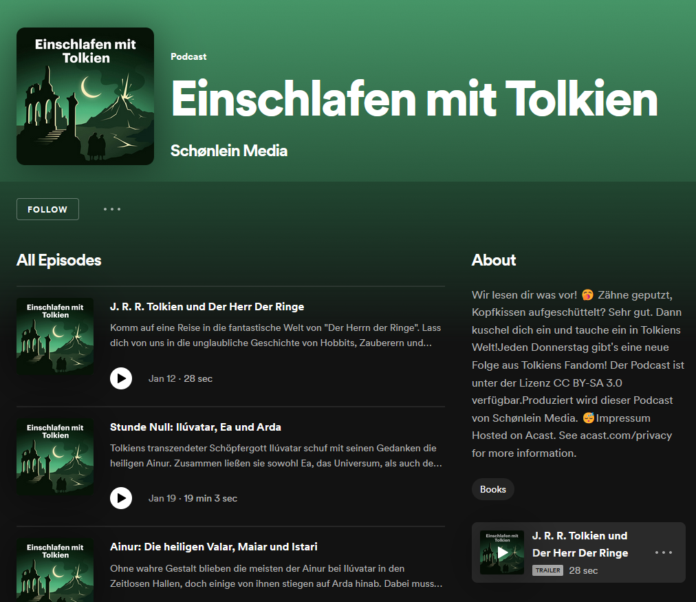Screen dimensions: 696x602
Task: Click the Schønlein Media publisher name
Action: click(x=229, y=151)
